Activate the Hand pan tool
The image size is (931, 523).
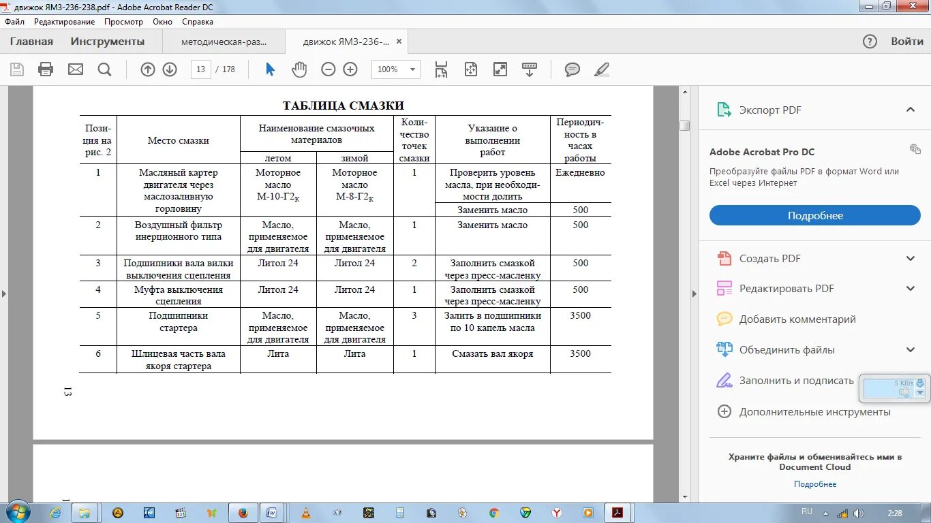(x=299, y=69)
